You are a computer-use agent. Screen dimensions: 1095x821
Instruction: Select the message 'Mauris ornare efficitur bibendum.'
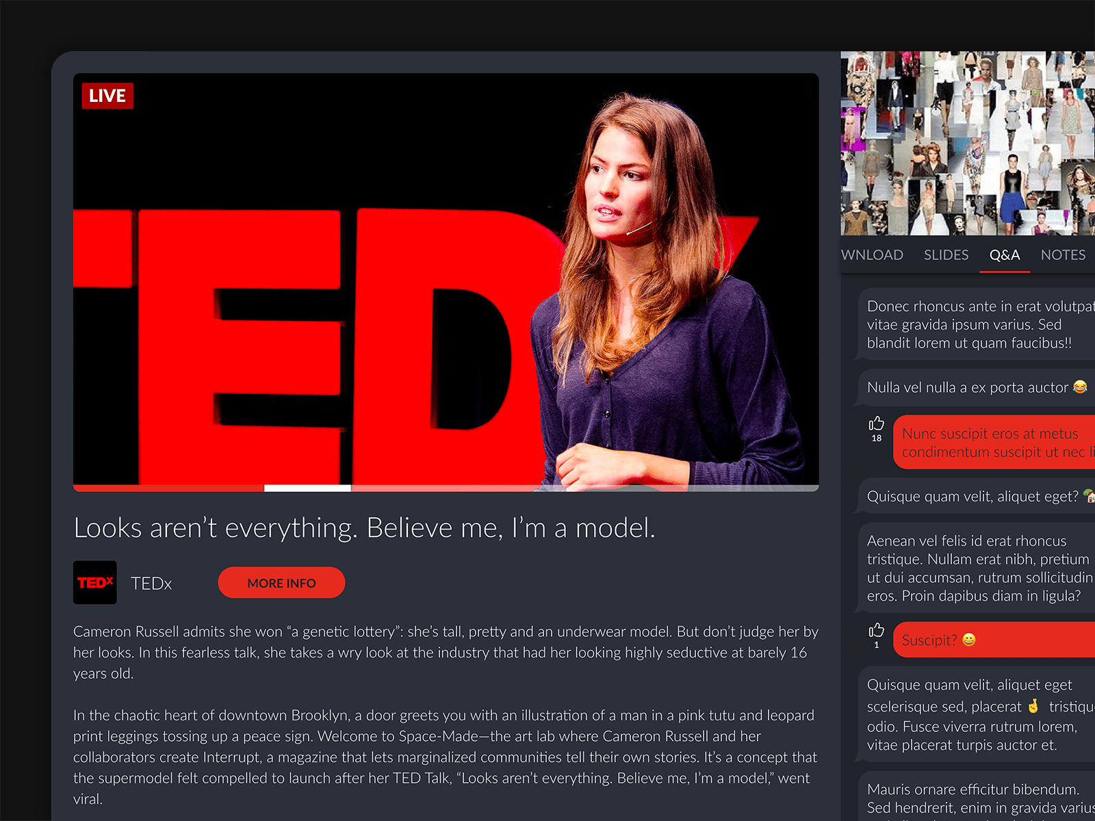click(975, 797)
